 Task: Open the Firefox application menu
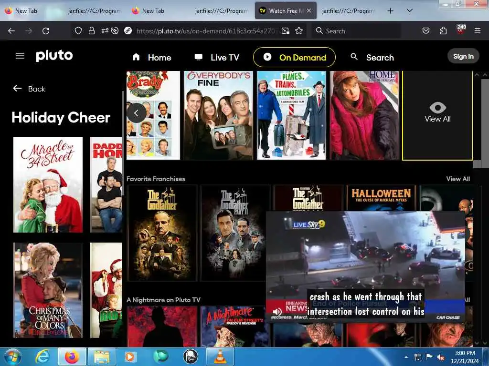tap(478, 30)
